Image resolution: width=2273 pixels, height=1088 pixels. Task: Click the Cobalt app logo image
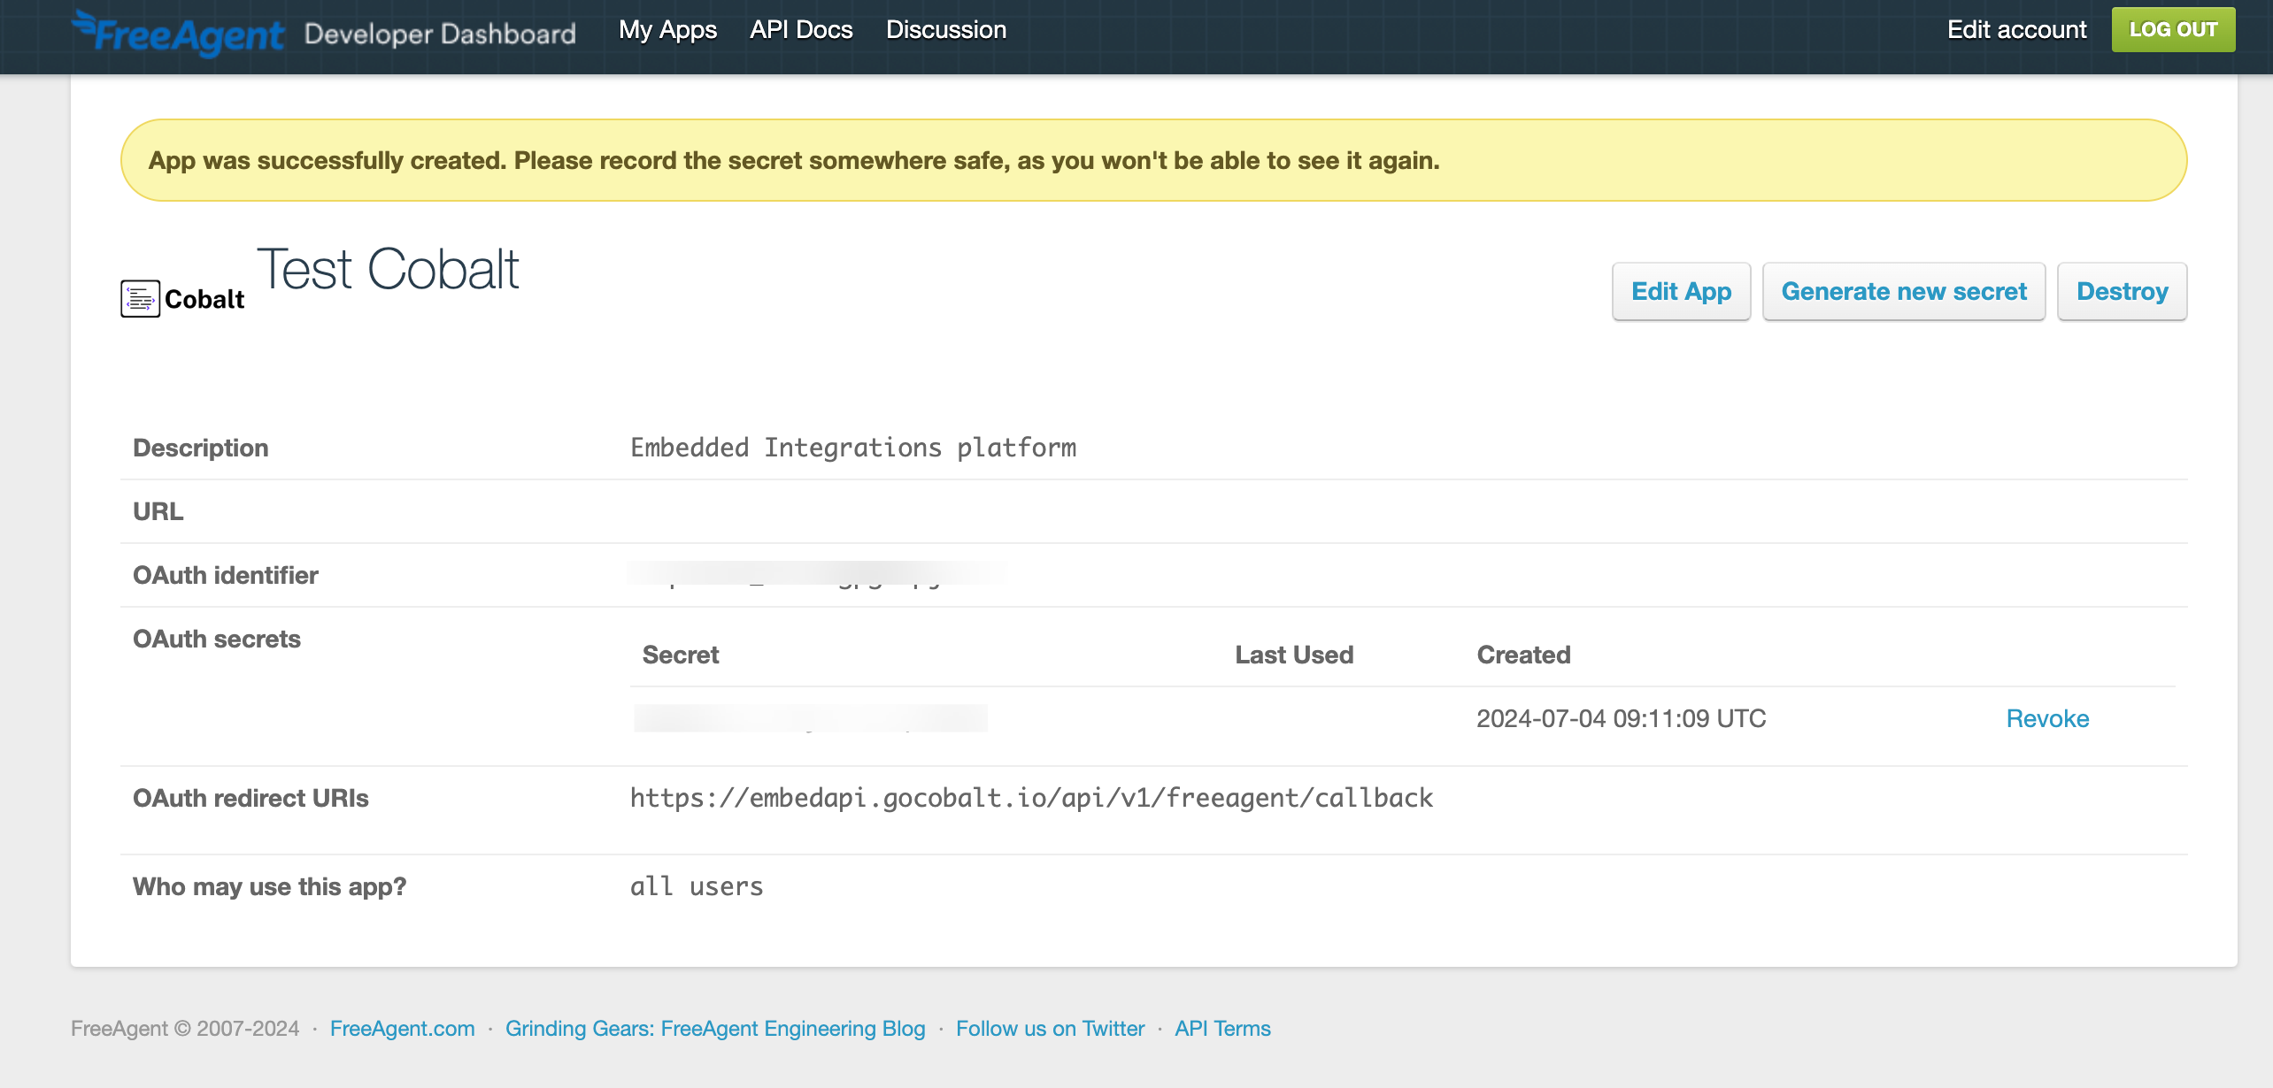point(182,299)
